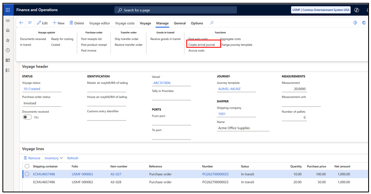The image size is (371, 194).
Task: Open voyage status 10-Created
Action: tap(32, 89)
